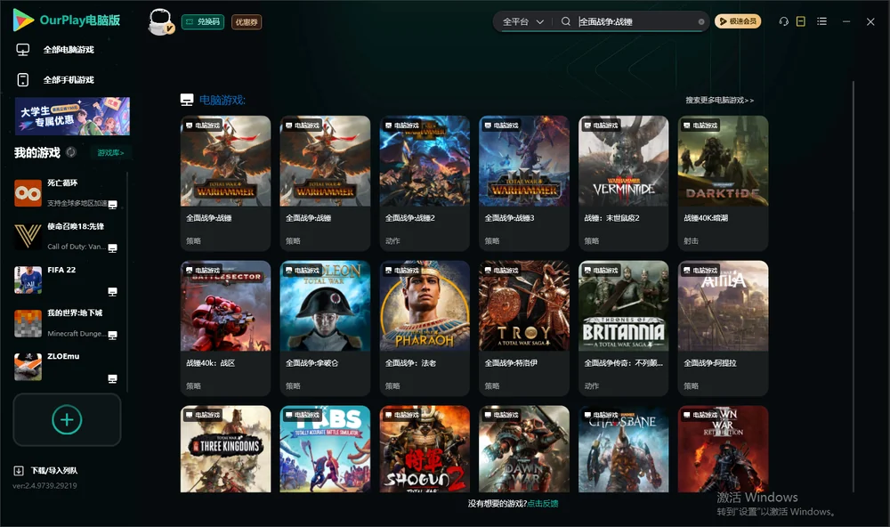The width and height of the screenshot is (890, 527).
Task: Open the user avatar profile
Action: tap(160, 21)
